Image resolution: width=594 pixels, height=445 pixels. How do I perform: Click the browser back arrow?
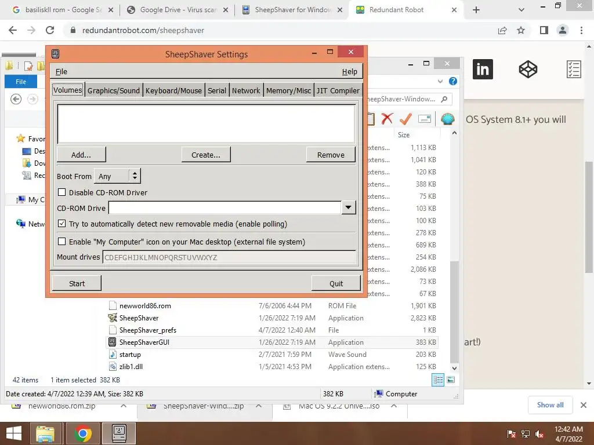[13, 30]
